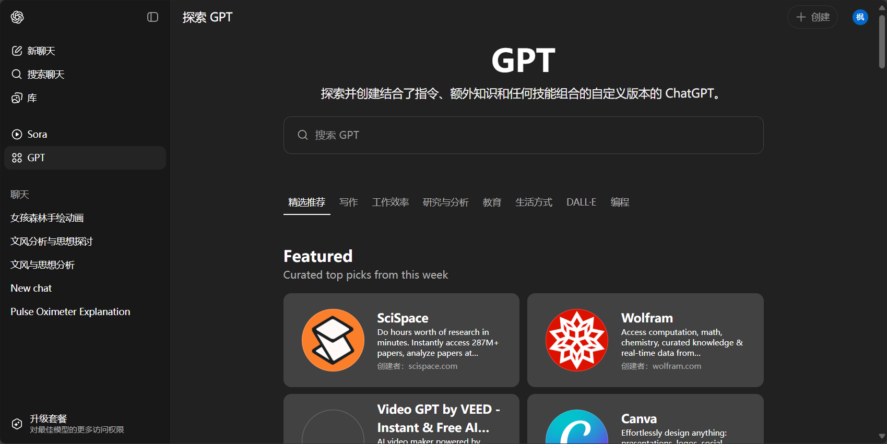
Task: Switch to the 编程 tab
Action: click(x=620, y=202)
